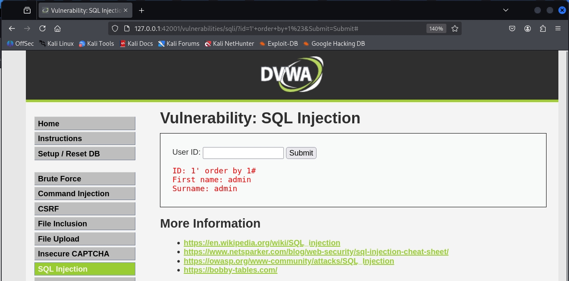569x281 pixels.
Task: Go to Home in the sidebar
Action: click(85, 123)
